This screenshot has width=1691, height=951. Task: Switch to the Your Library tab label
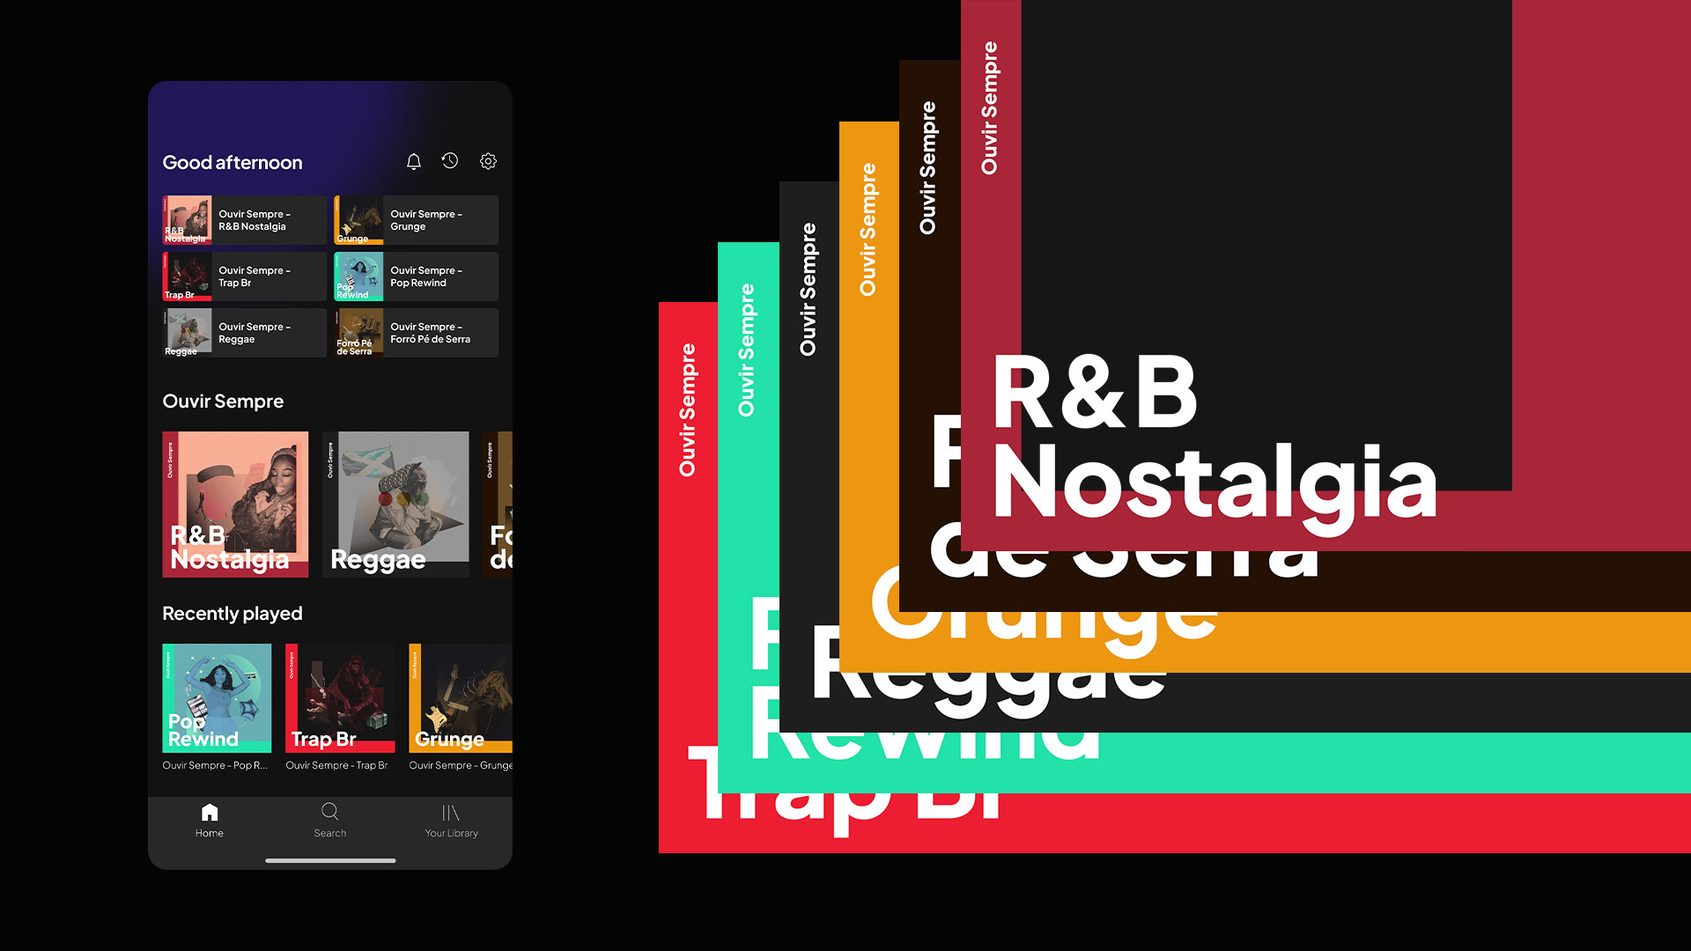(x=452, y=833)
